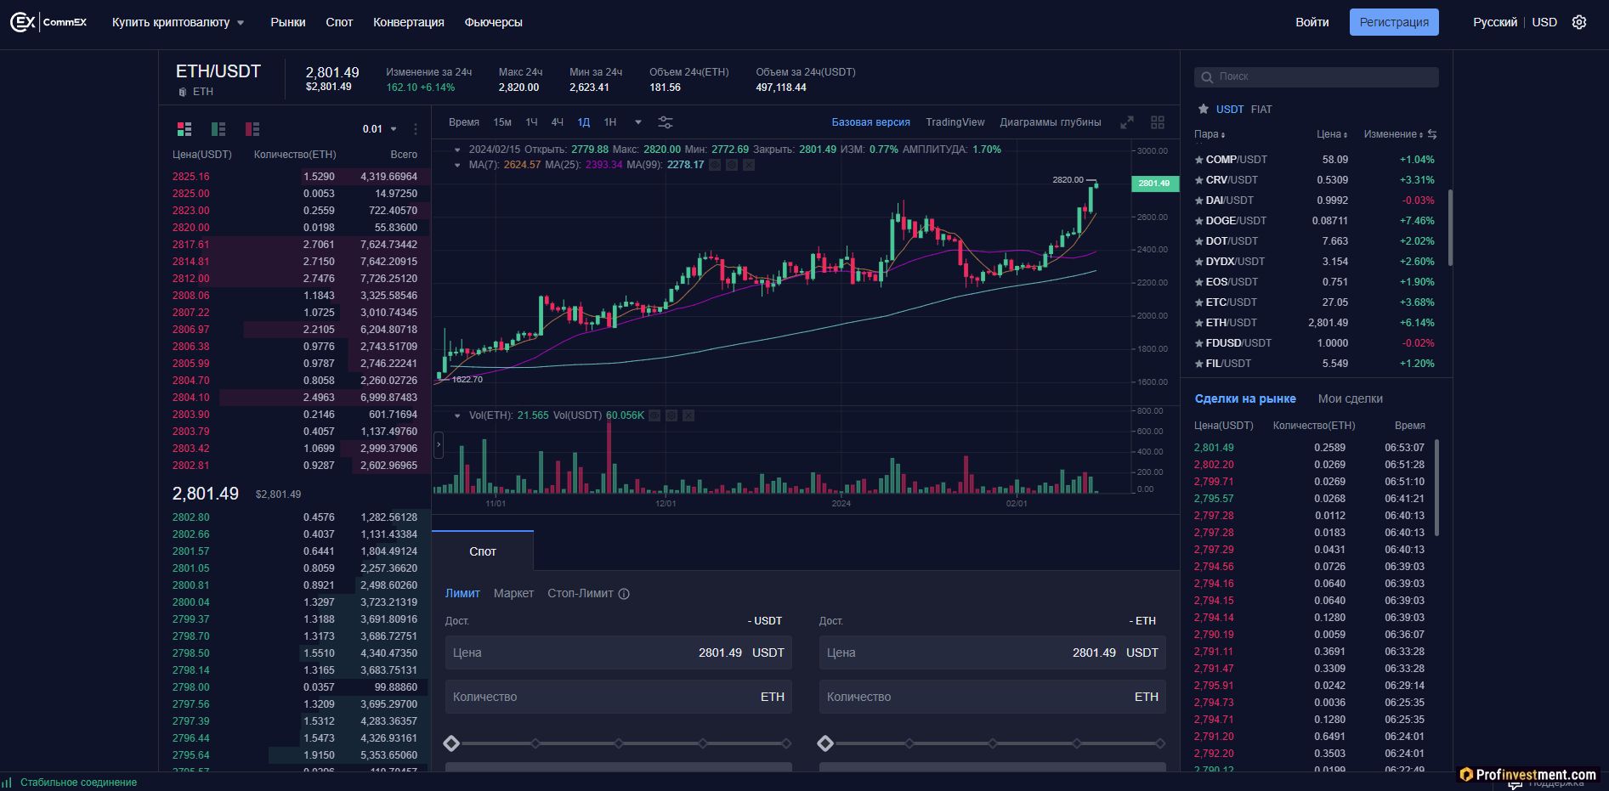Screen dimensions: 1609x791
Task: Select the 15м interval
Action: tap(502, 122)
